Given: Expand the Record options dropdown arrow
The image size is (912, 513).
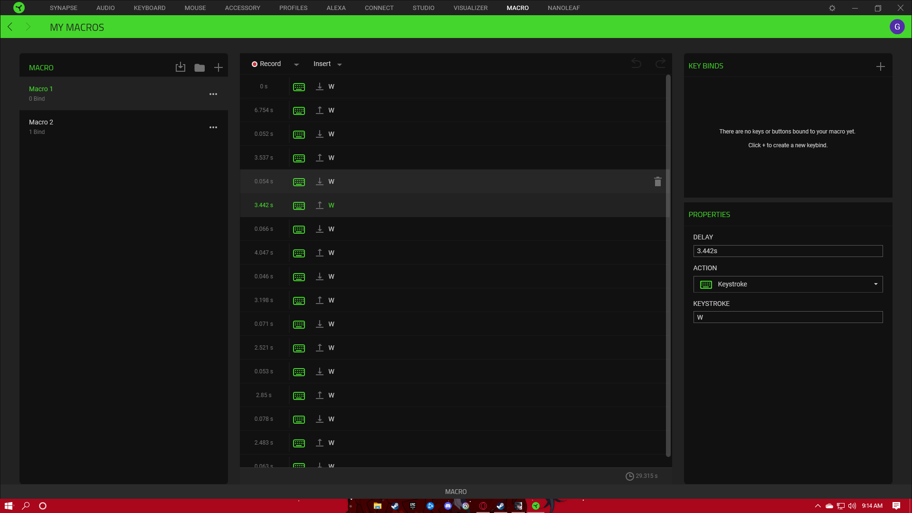Looking at the screenshot, I should (x=296, y=65).
